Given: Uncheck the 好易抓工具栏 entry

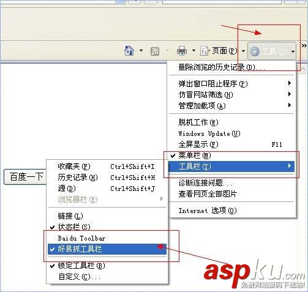Looking at the screenshot, I should click(x=107, y=249).
